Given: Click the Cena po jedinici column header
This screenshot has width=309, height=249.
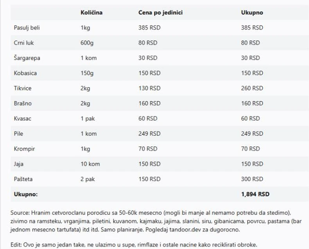Looking at the screenshot, I should click(160, 13).
